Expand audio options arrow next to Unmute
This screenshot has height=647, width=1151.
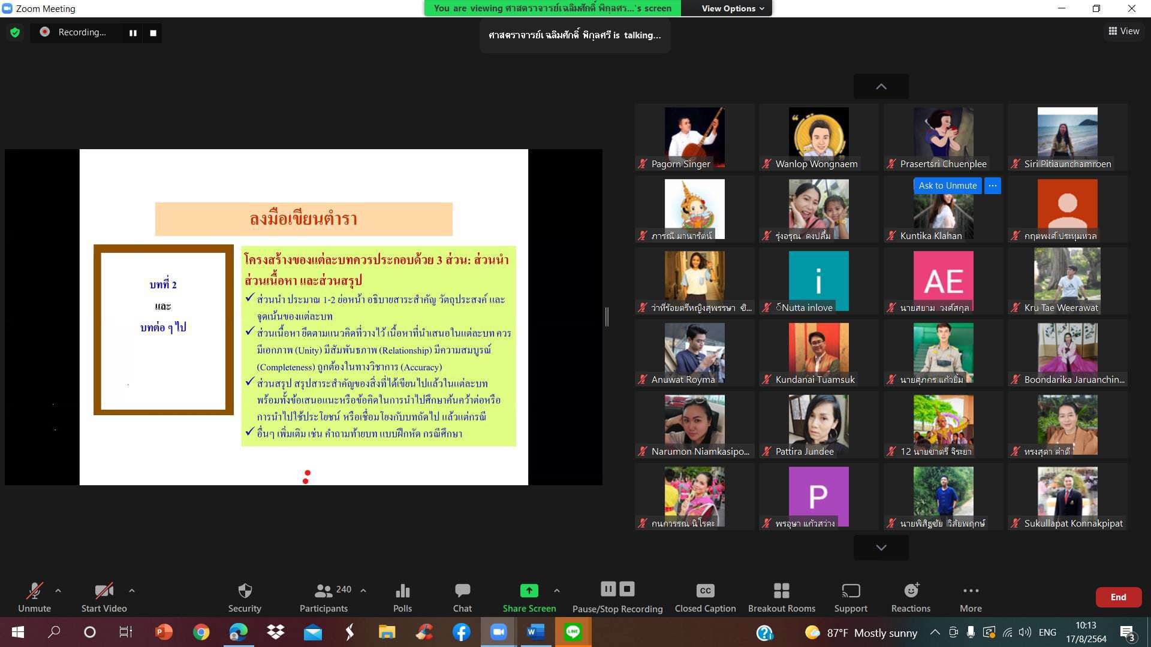tap(58, 591)
